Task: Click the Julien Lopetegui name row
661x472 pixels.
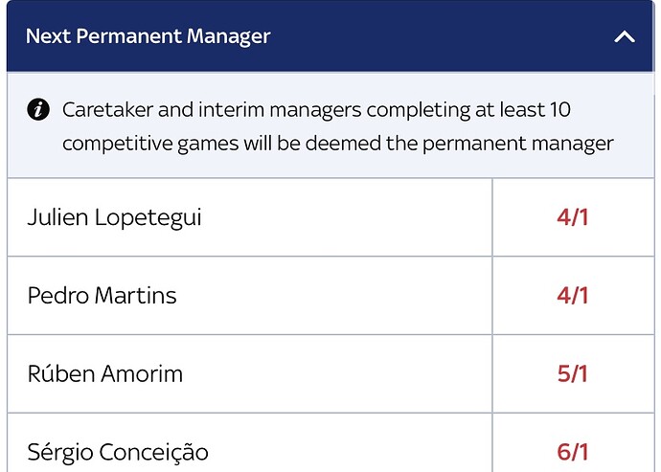Action: [250, 217]
